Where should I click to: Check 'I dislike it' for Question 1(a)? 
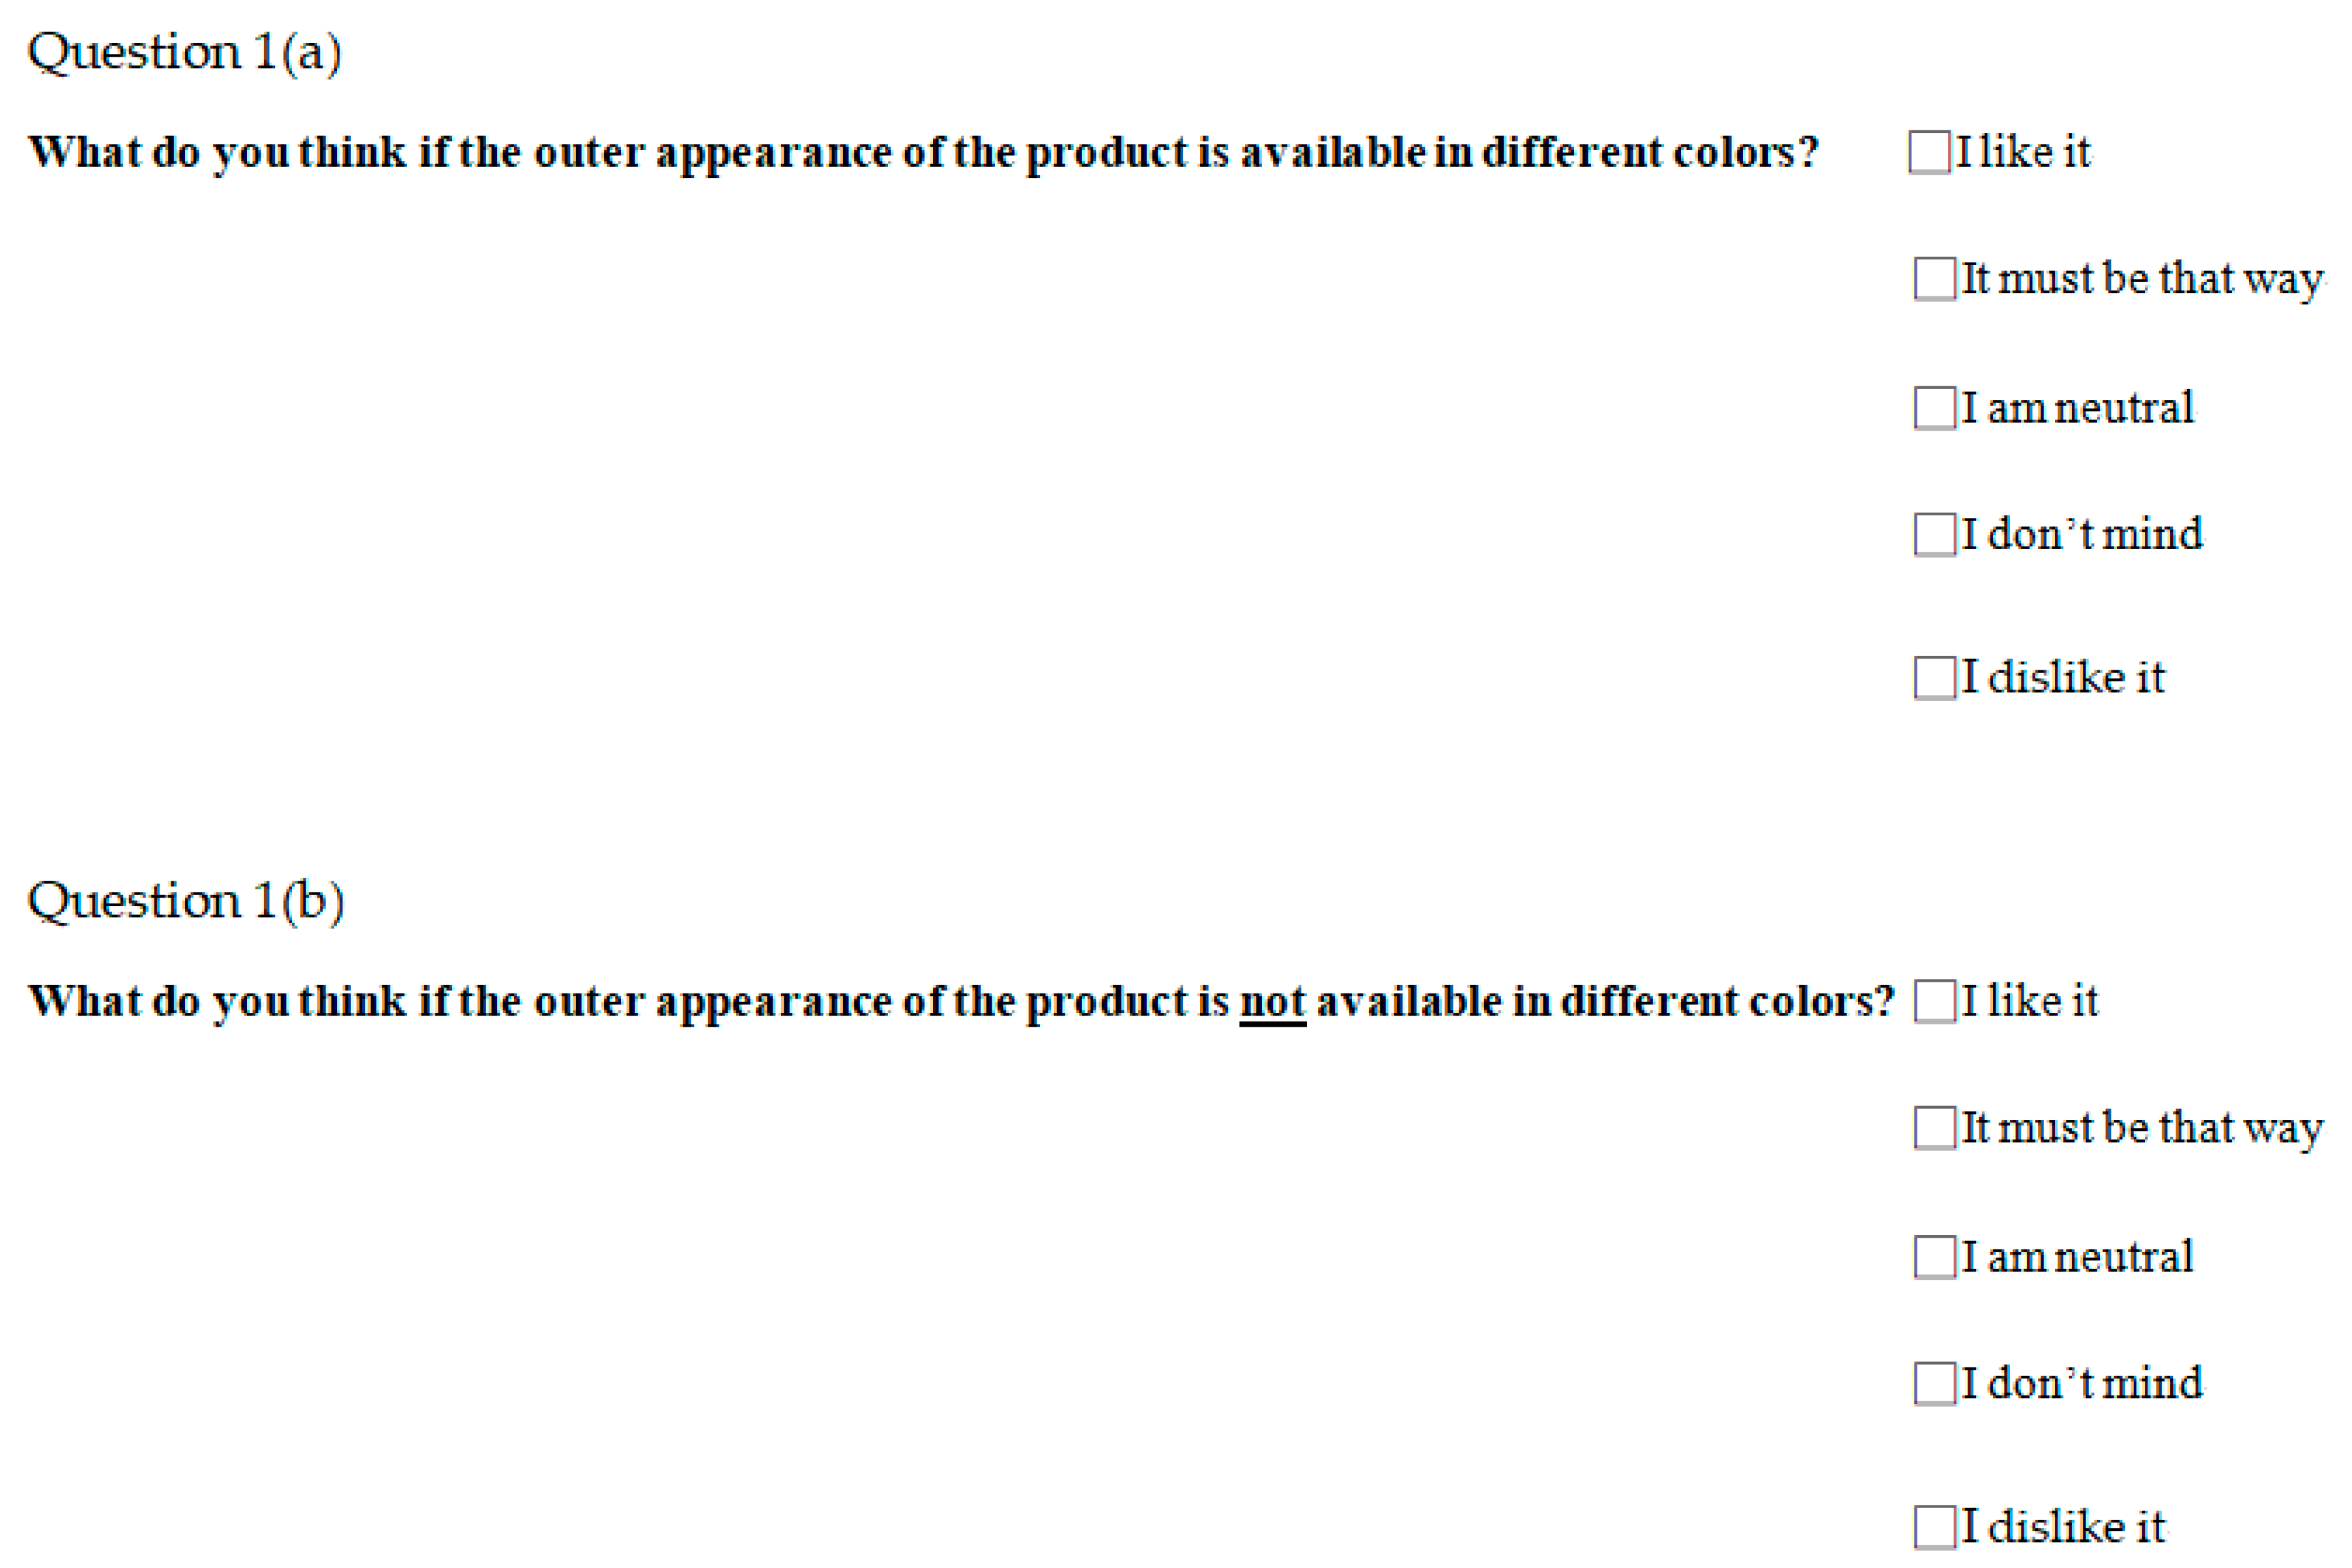(1935, 677)
